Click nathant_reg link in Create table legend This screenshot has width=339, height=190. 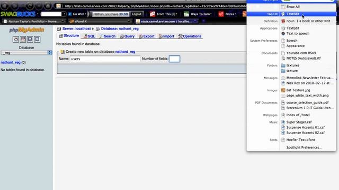point(125,52)
